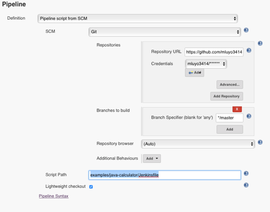270x212 pixels.
Task: Click the 'Script Path' label
Action: coord(56,175)
